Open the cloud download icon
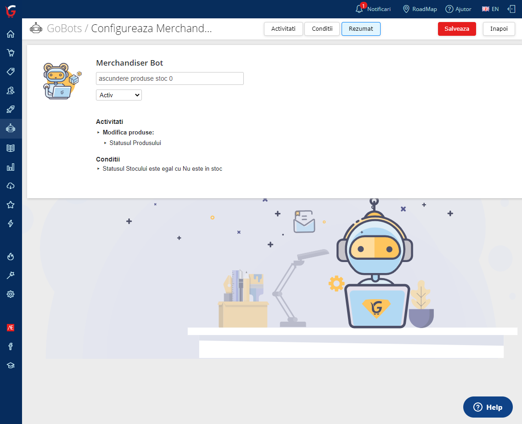The width and height of the screenshot is (522, 424). (11, 186)
